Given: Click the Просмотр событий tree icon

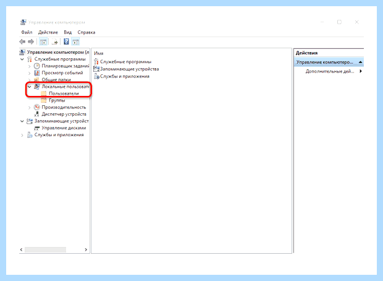Looking at the screenshot, I should (x=36, y=72).
